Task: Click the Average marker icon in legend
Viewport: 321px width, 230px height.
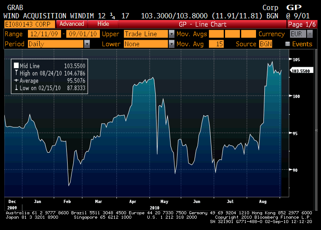Action: click(x=17, y=80)
